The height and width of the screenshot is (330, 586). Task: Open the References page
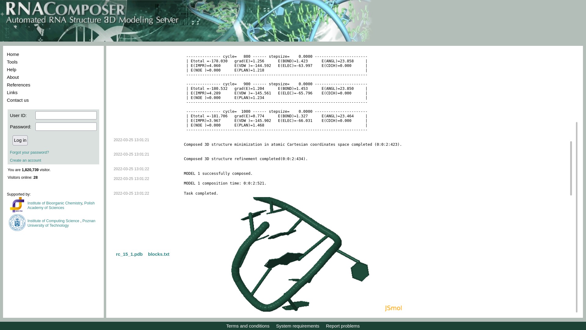coord(19,85)
